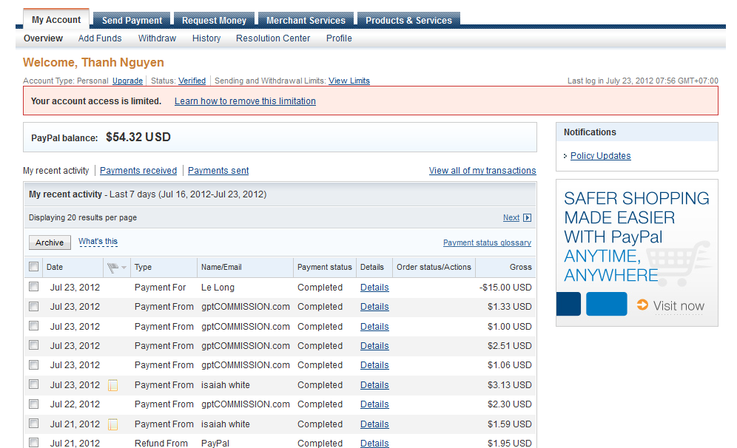Click the Payment status column header
Screen dimensions: 737x448
pos(324,267)
